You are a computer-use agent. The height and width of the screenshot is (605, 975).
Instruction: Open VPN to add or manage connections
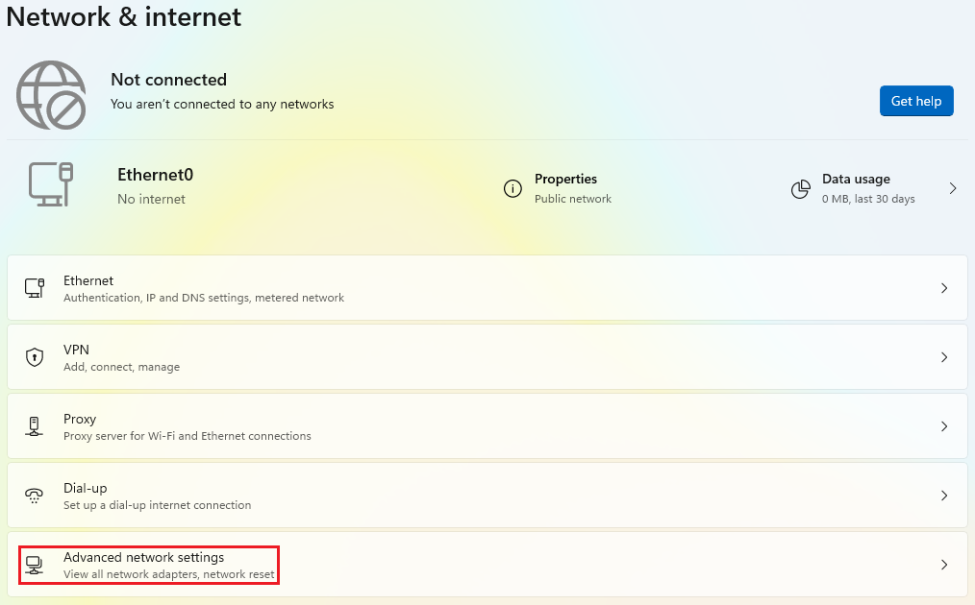point(481,356)
